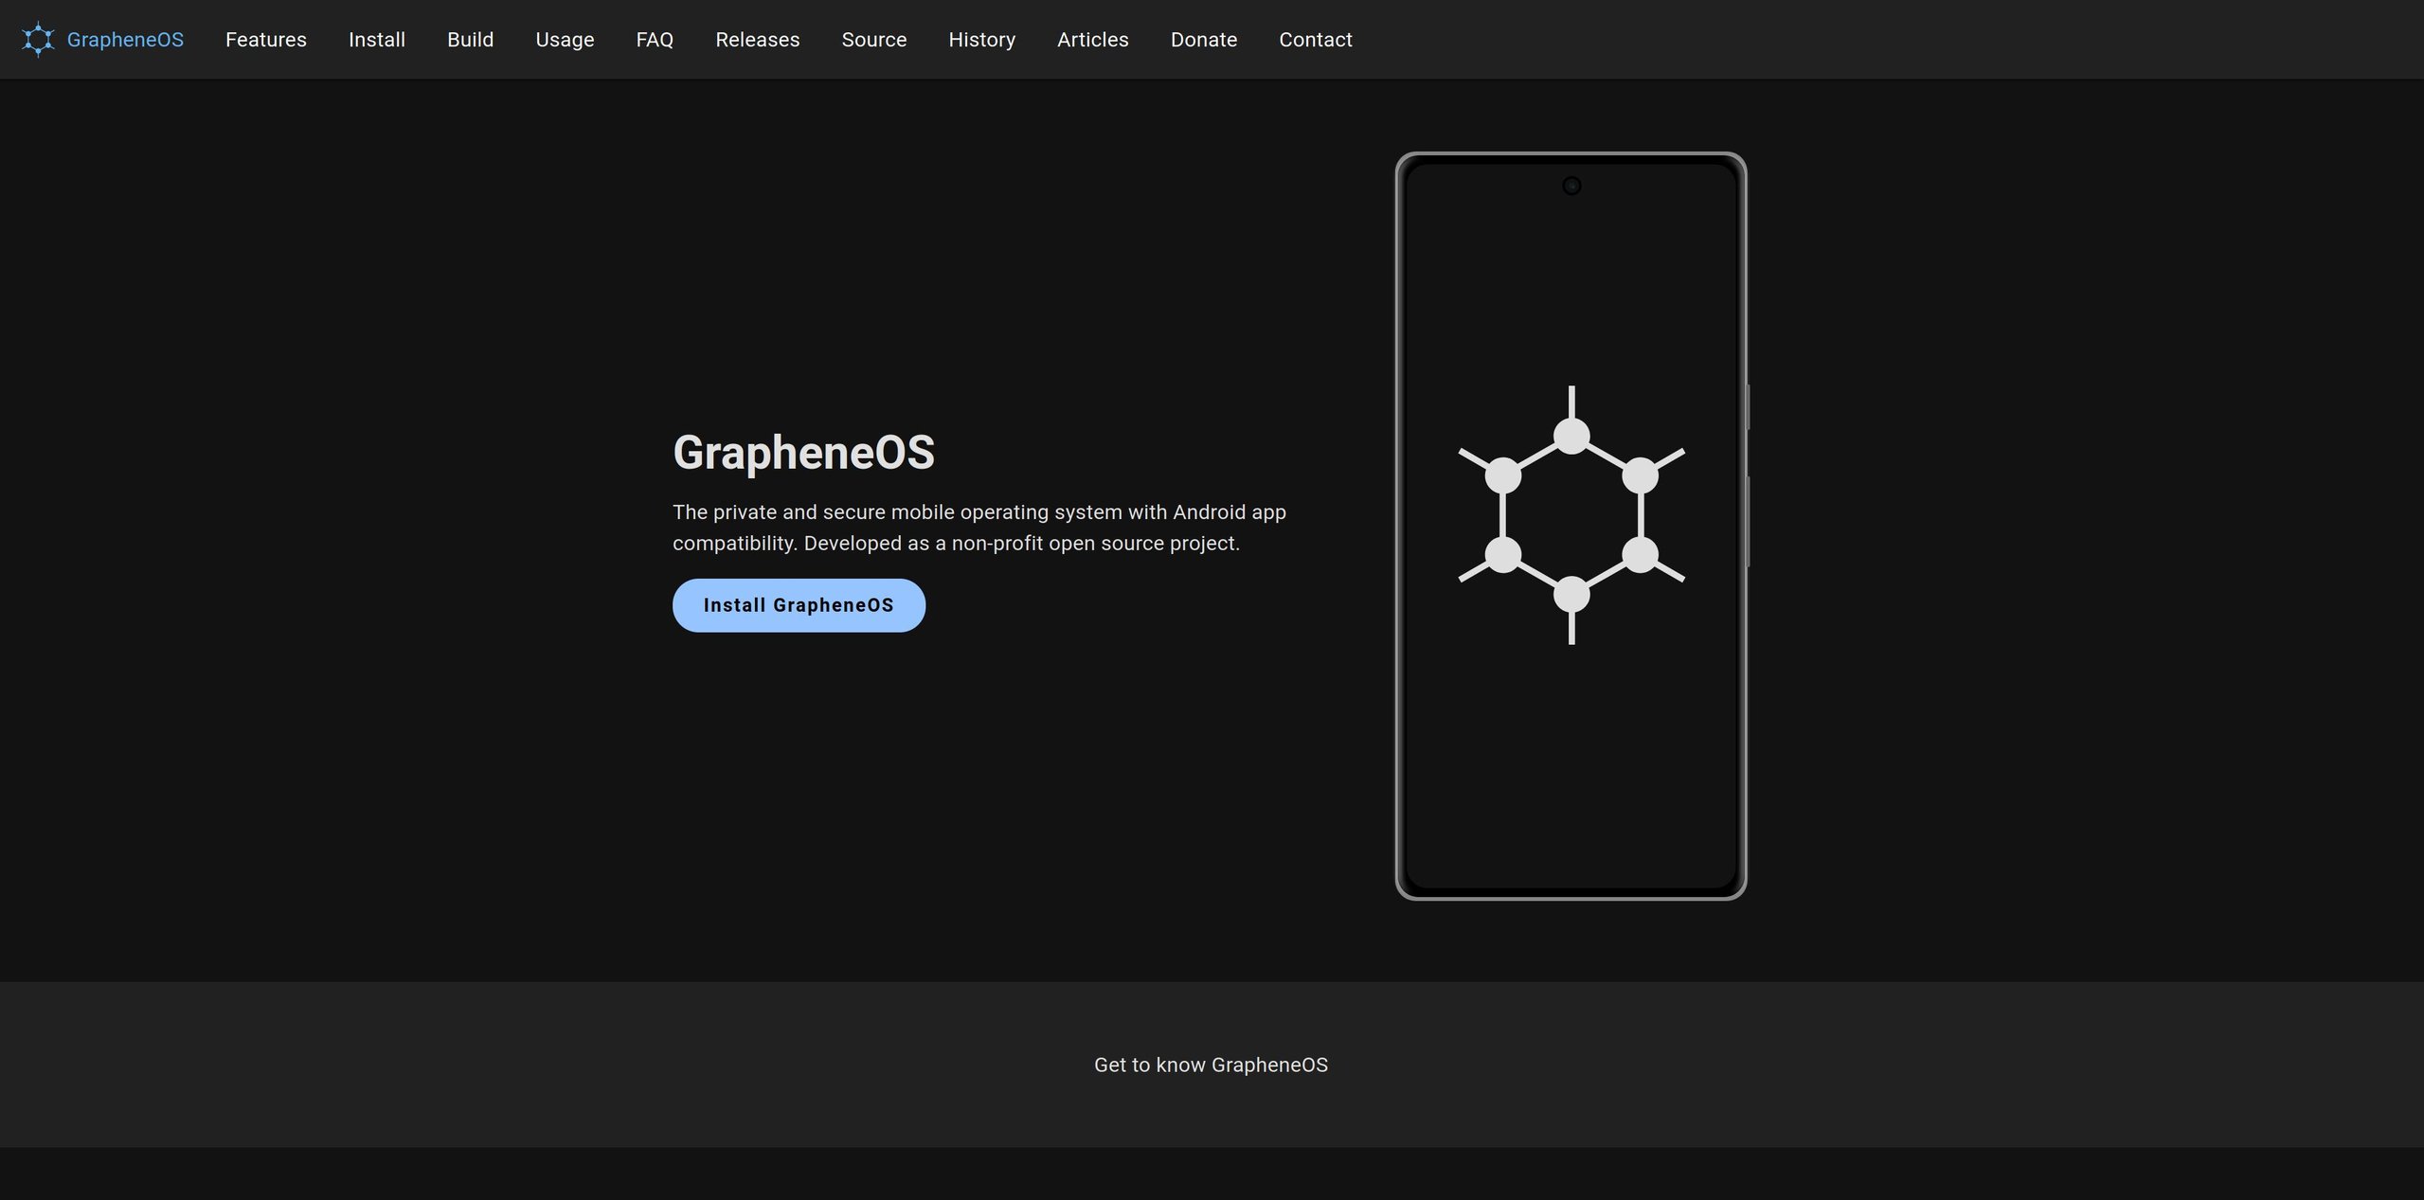
Task: Click the large GrapheneOS heading
Action: point(803,452)
